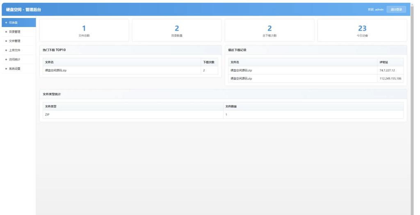Click the 欢迎, admin user label
The width and height of the screenshot is (420, 215).
pyautogui.click(x=375, y=9)
